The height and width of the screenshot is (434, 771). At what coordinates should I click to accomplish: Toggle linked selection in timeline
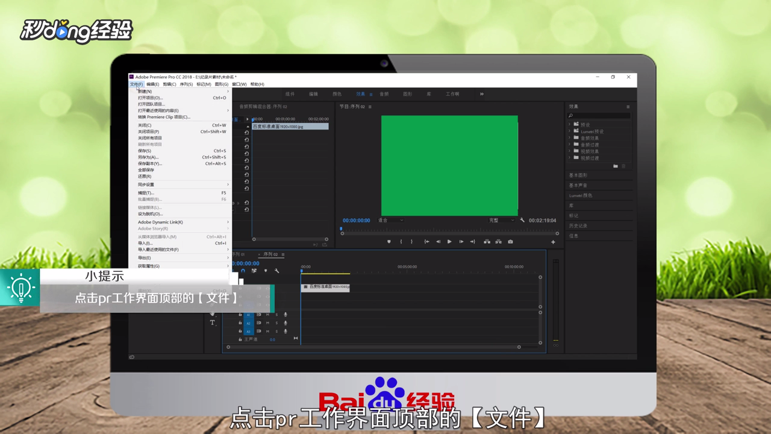pyautogui.click(x=254, y=271)
